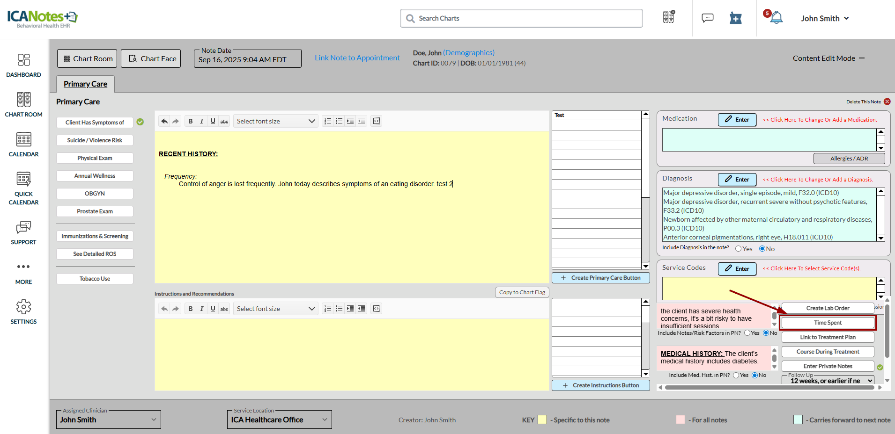Expand the John Smith user menu

(825, 18)
